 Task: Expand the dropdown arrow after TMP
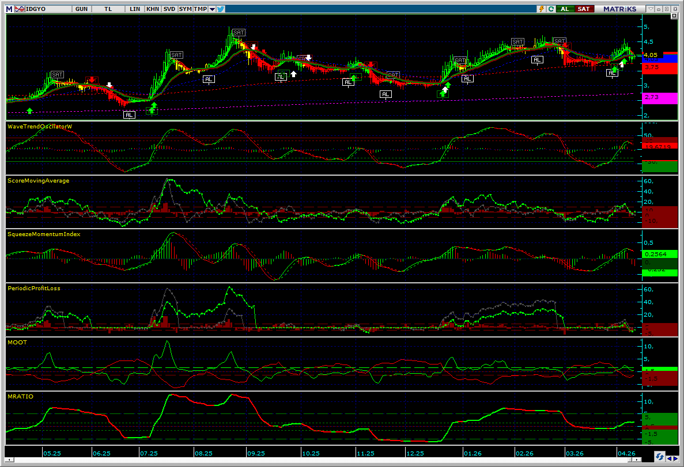[x=212, y=9]
